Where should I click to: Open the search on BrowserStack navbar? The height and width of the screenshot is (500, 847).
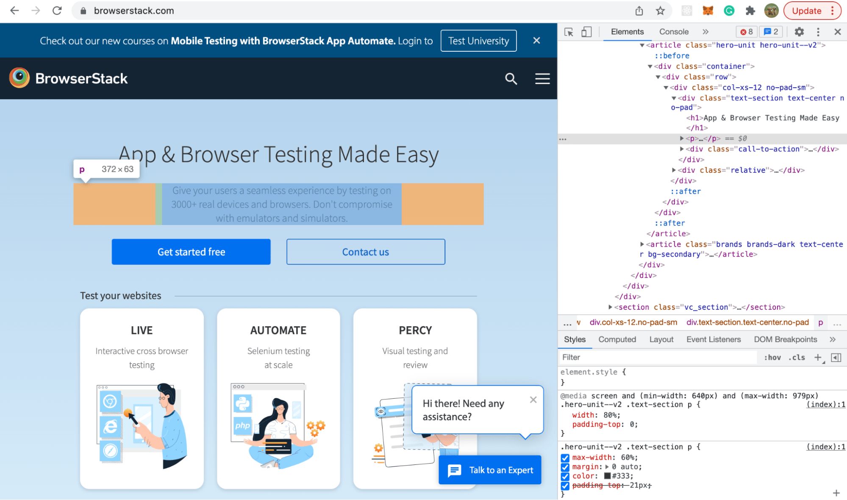coord(511,79)
